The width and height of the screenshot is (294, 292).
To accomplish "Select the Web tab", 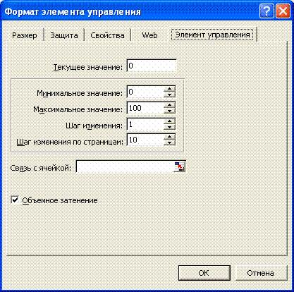I will [149, 35].
